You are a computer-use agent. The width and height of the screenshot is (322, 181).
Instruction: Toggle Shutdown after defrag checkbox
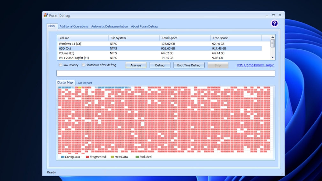coord(84,65)
